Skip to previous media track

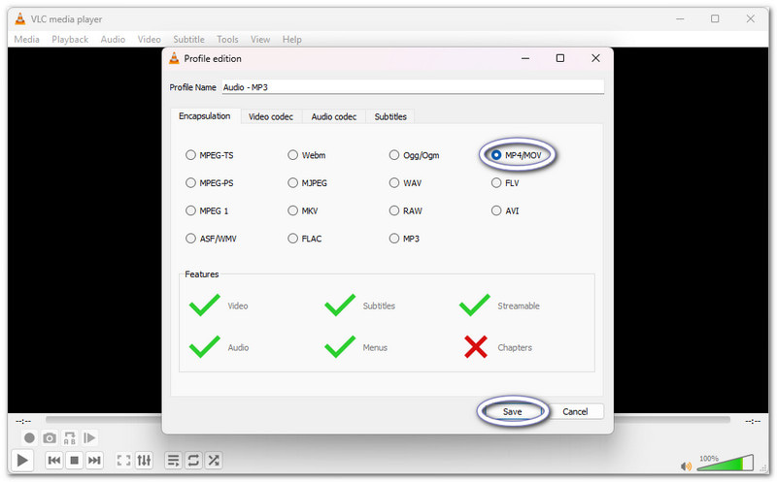54,461
